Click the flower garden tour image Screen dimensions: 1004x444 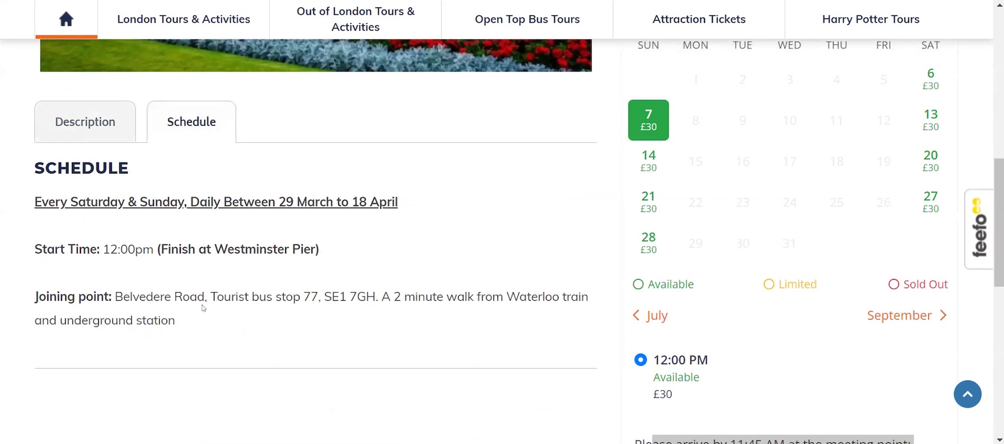coord(315,55)
